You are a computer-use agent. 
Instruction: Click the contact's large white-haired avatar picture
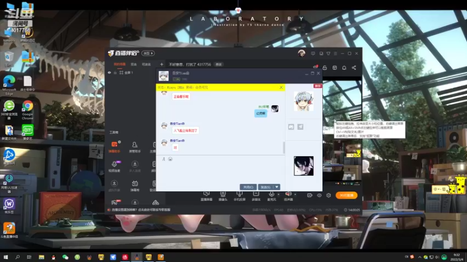[304, 101]
